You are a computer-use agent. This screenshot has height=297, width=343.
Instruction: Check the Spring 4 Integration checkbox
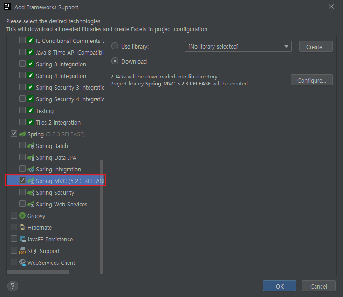click(x=22, y=75)
